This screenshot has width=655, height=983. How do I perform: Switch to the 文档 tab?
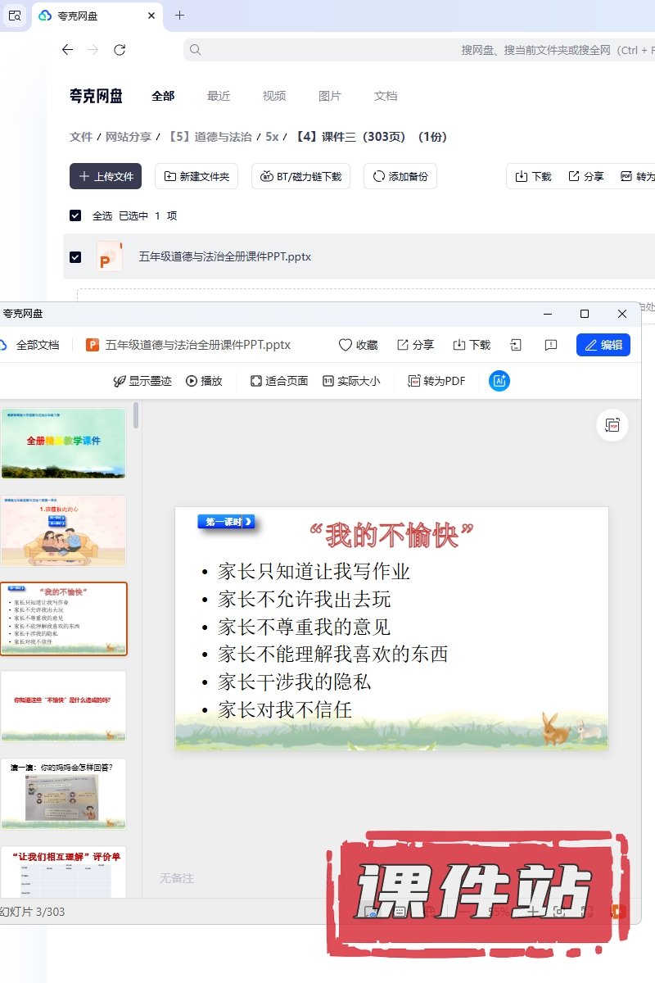point(386,96)
